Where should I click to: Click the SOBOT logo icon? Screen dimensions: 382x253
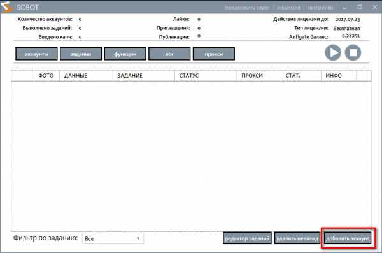(x=6, y=6)
